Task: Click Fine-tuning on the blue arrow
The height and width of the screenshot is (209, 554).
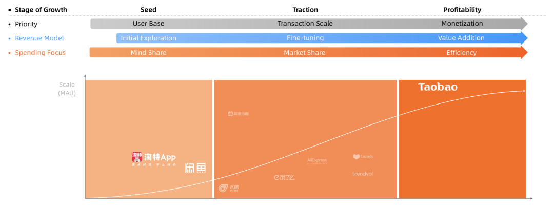Action: tap(304, 38)
